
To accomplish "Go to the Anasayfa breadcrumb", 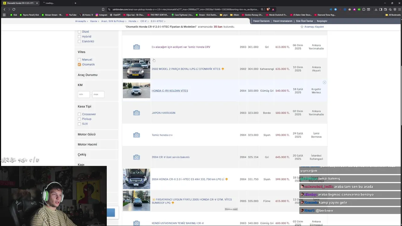I will click(80, 21).
